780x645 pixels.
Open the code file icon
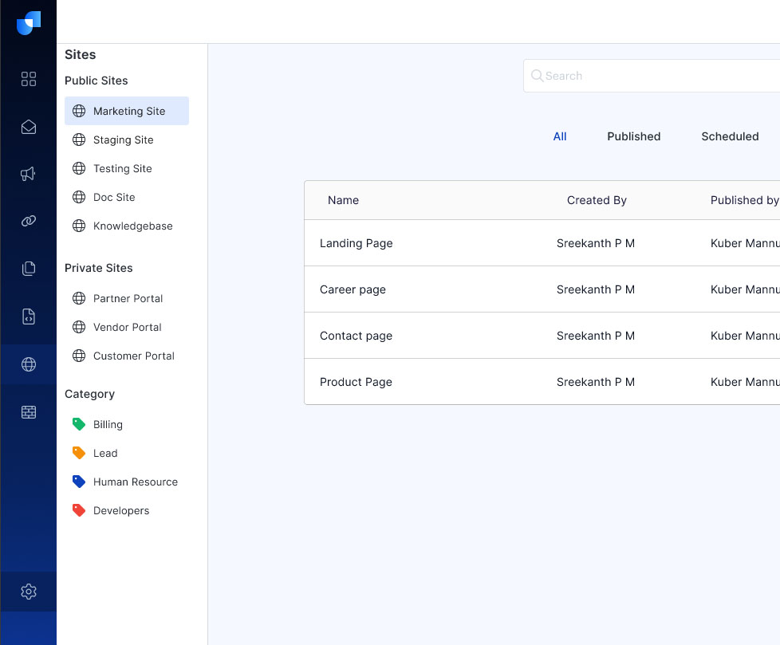(x=29, y=317)
